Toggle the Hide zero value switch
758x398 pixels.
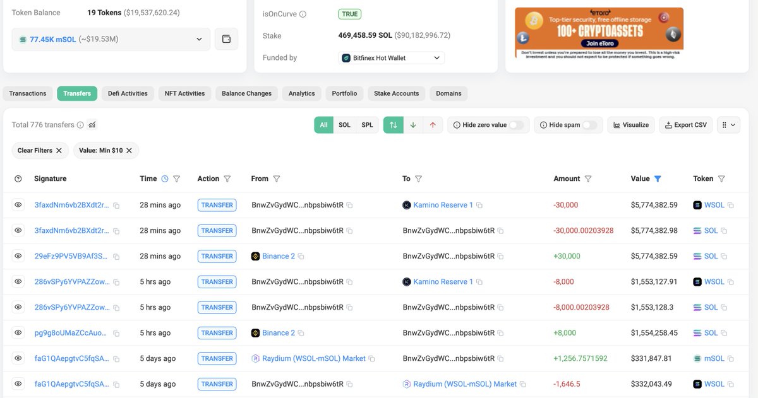tap(517, 125)
